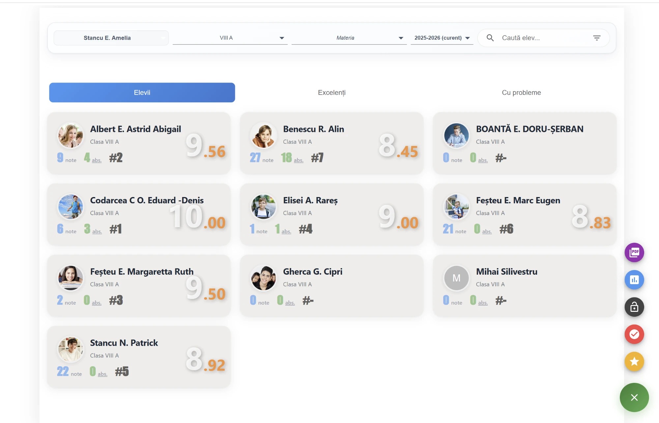Switch to the Cu probleme tab
The width and height of the screenshot is (659, 423).
(521, 92)
